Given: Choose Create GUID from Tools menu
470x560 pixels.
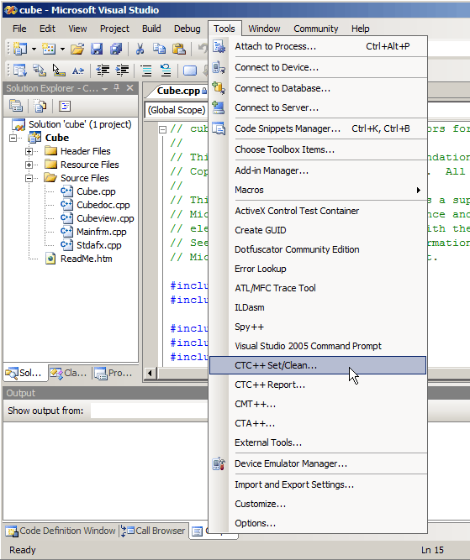Looking at the screenshot, I should point(261,230).
